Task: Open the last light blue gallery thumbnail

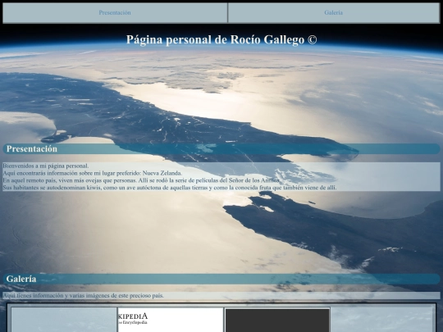Action: 381,320
